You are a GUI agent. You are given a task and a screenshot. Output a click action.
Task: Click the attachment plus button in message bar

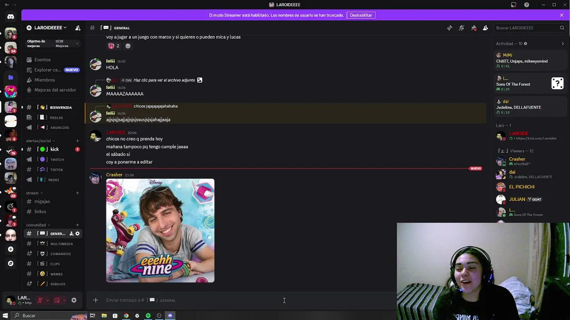pyautogui.click(x=95, y=300)
